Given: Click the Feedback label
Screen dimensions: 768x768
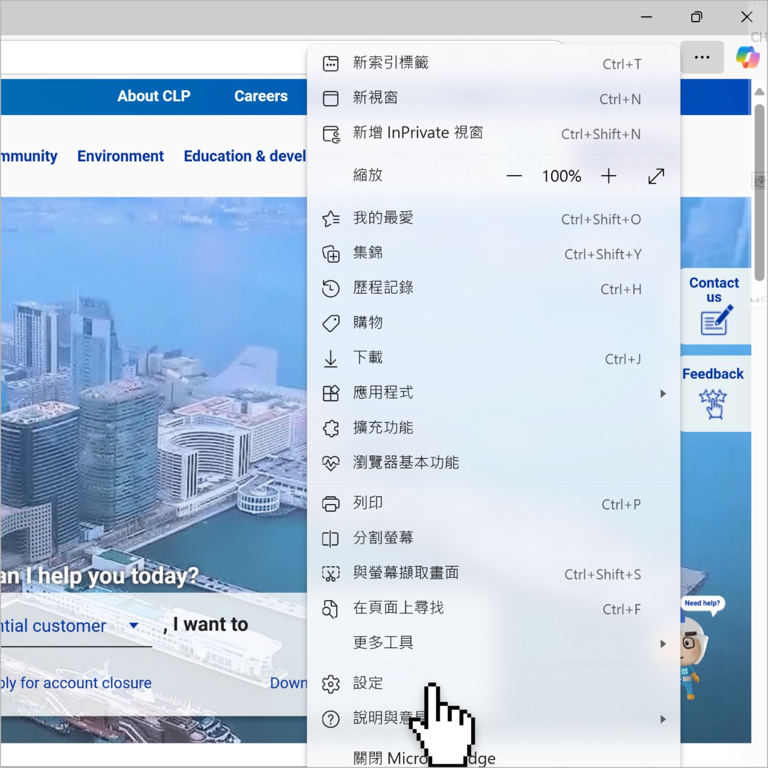Looking at the screenshot, I should [713, 374].
